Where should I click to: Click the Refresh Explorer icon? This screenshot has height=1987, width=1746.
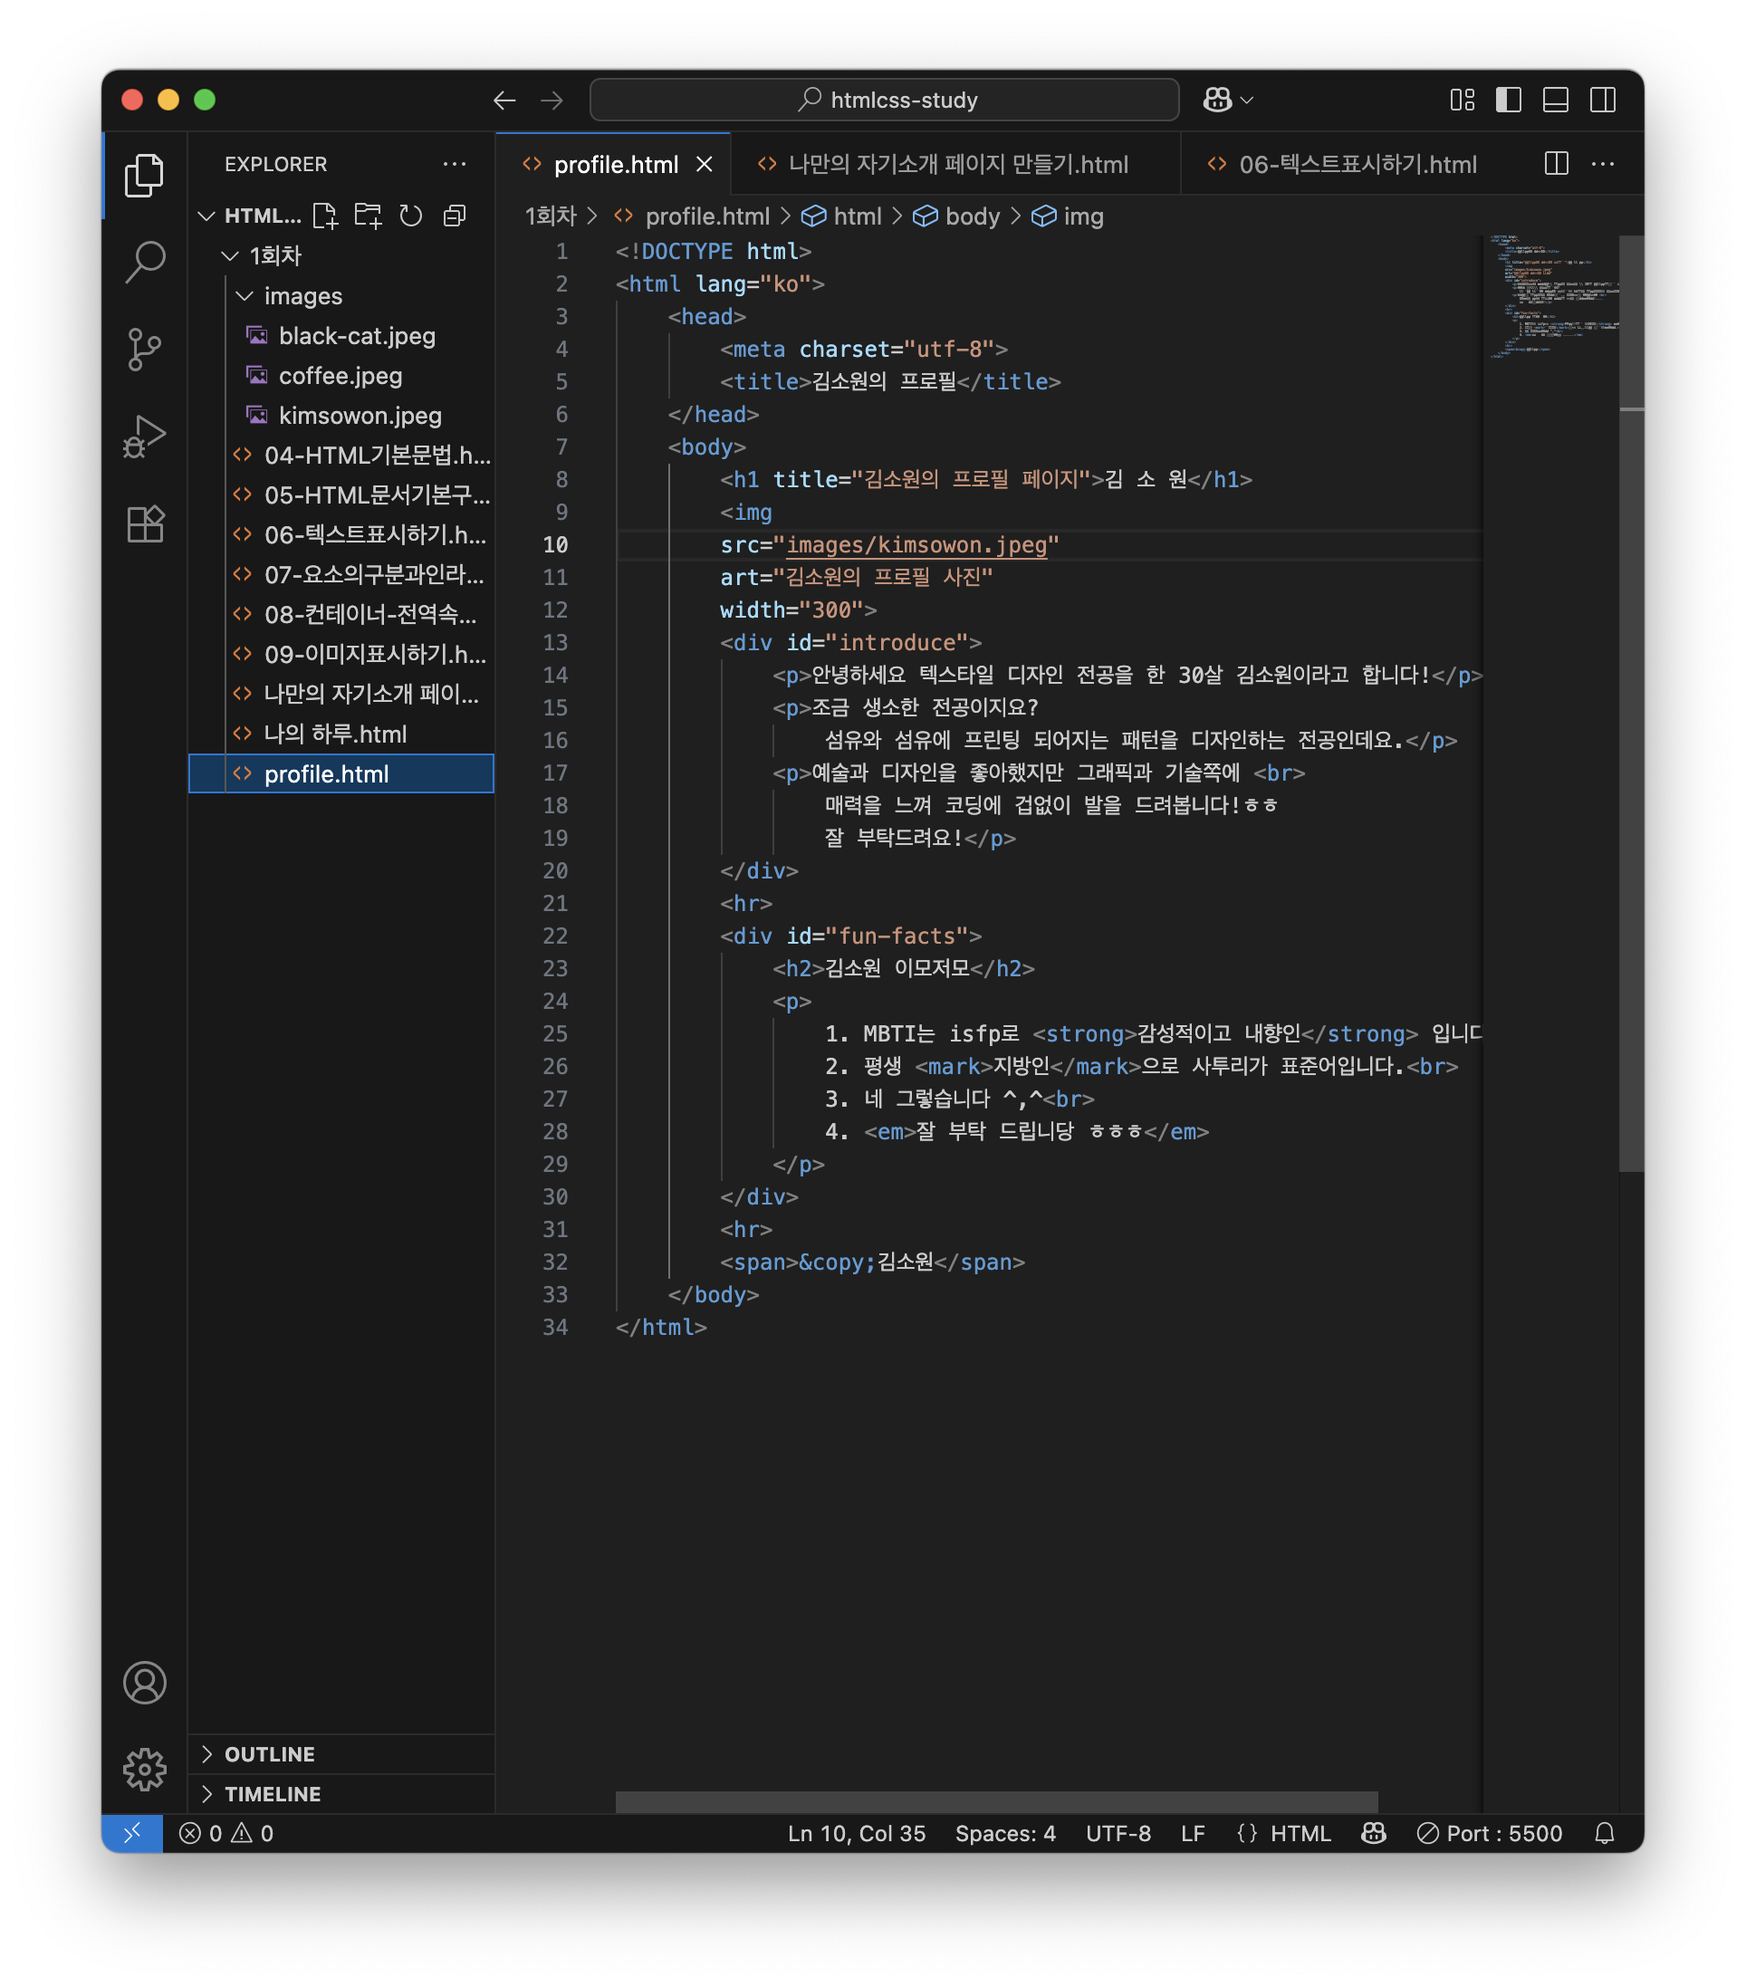click(x=411, y=216)
